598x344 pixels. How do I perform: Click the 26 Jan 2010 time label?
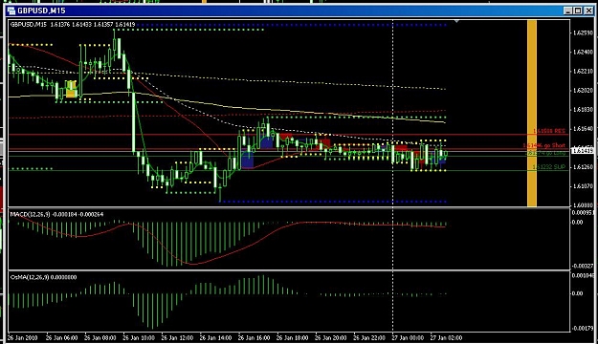point(23,337)
